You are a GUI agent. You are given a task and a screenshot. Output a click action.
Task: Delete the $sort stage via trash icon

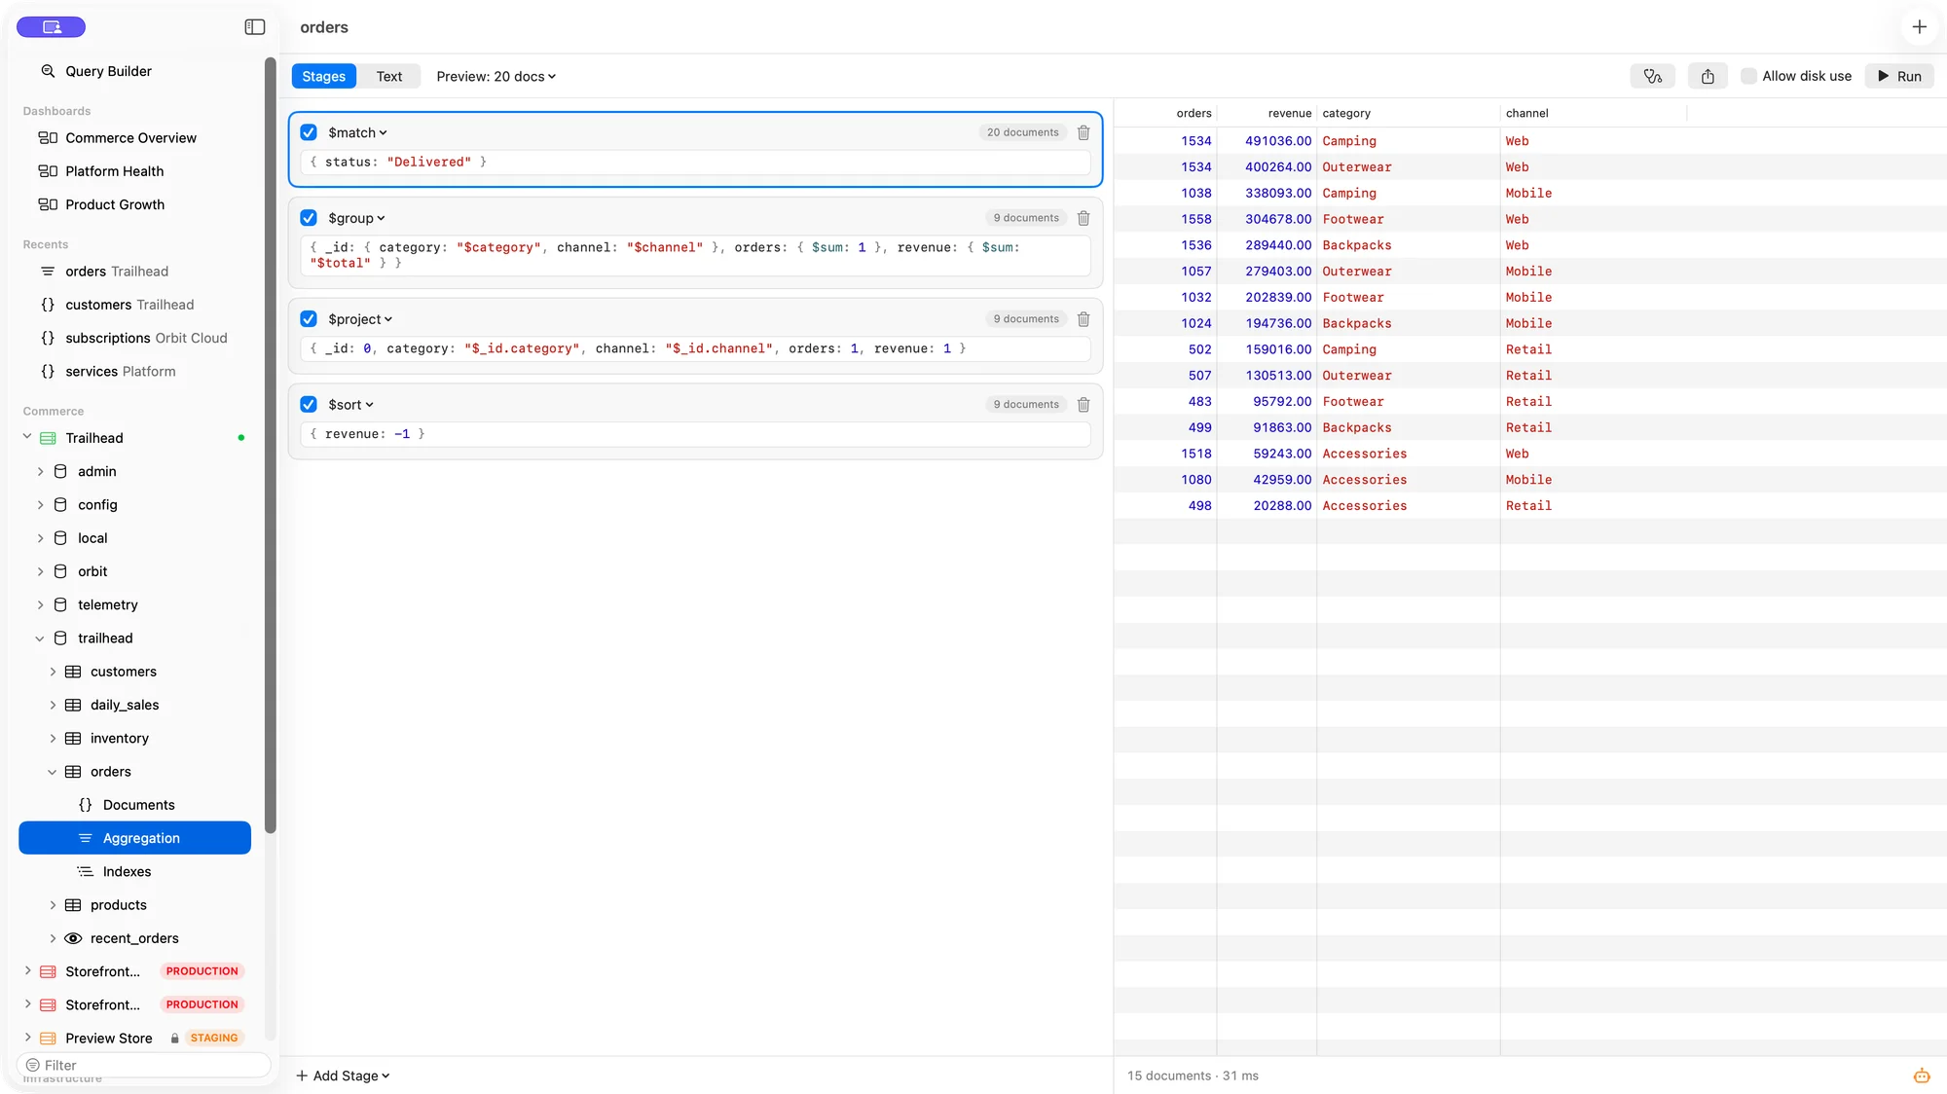tap(1084, 405)
